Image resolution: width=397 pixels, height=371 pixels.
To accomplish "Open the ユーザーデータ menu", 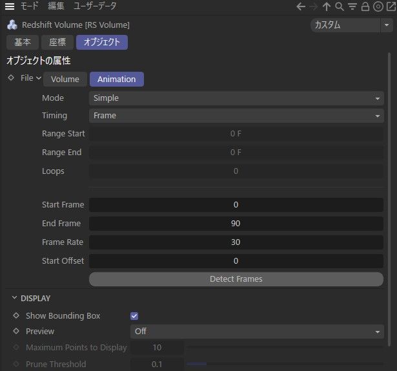I will (95, 6).
